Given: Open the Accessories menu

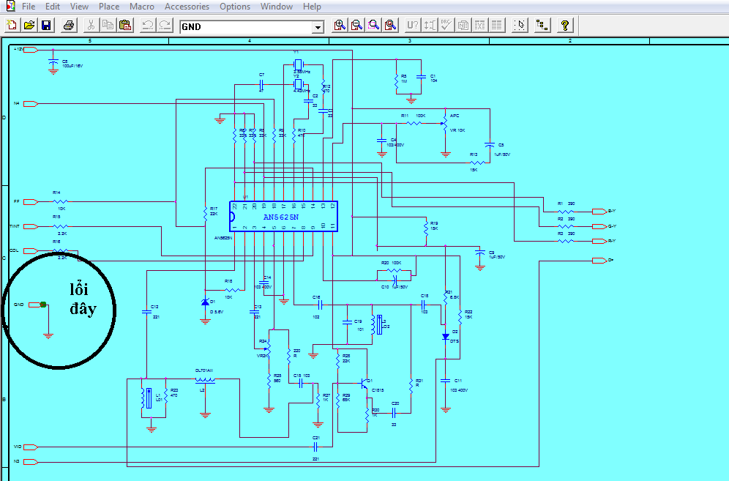Looking at the screenshot, I should pos(187,7).
